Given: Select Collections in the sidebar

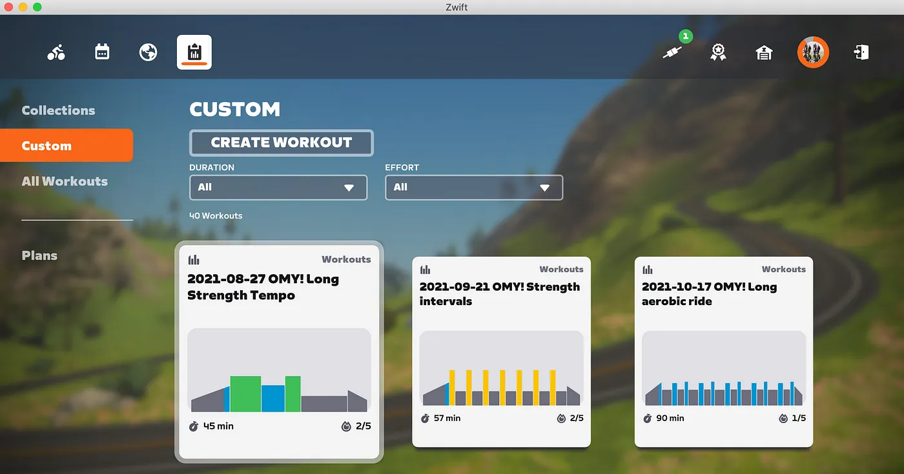Looking at the screenshot, I should pos(59,110).
